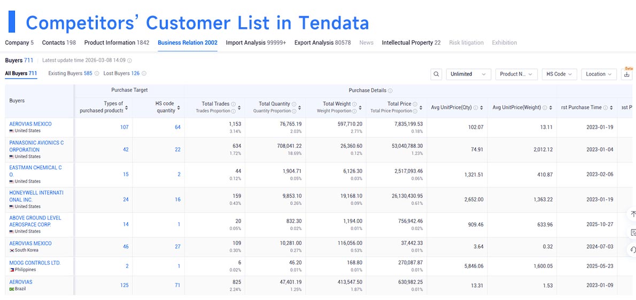The height and width of the screenshot is (300, 636).
Task: Click info icon beside Total Price header
Action: [x=415, y=104]
